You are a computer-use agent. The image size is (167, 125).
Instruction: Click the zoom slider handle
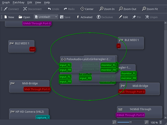pos(130,122)
